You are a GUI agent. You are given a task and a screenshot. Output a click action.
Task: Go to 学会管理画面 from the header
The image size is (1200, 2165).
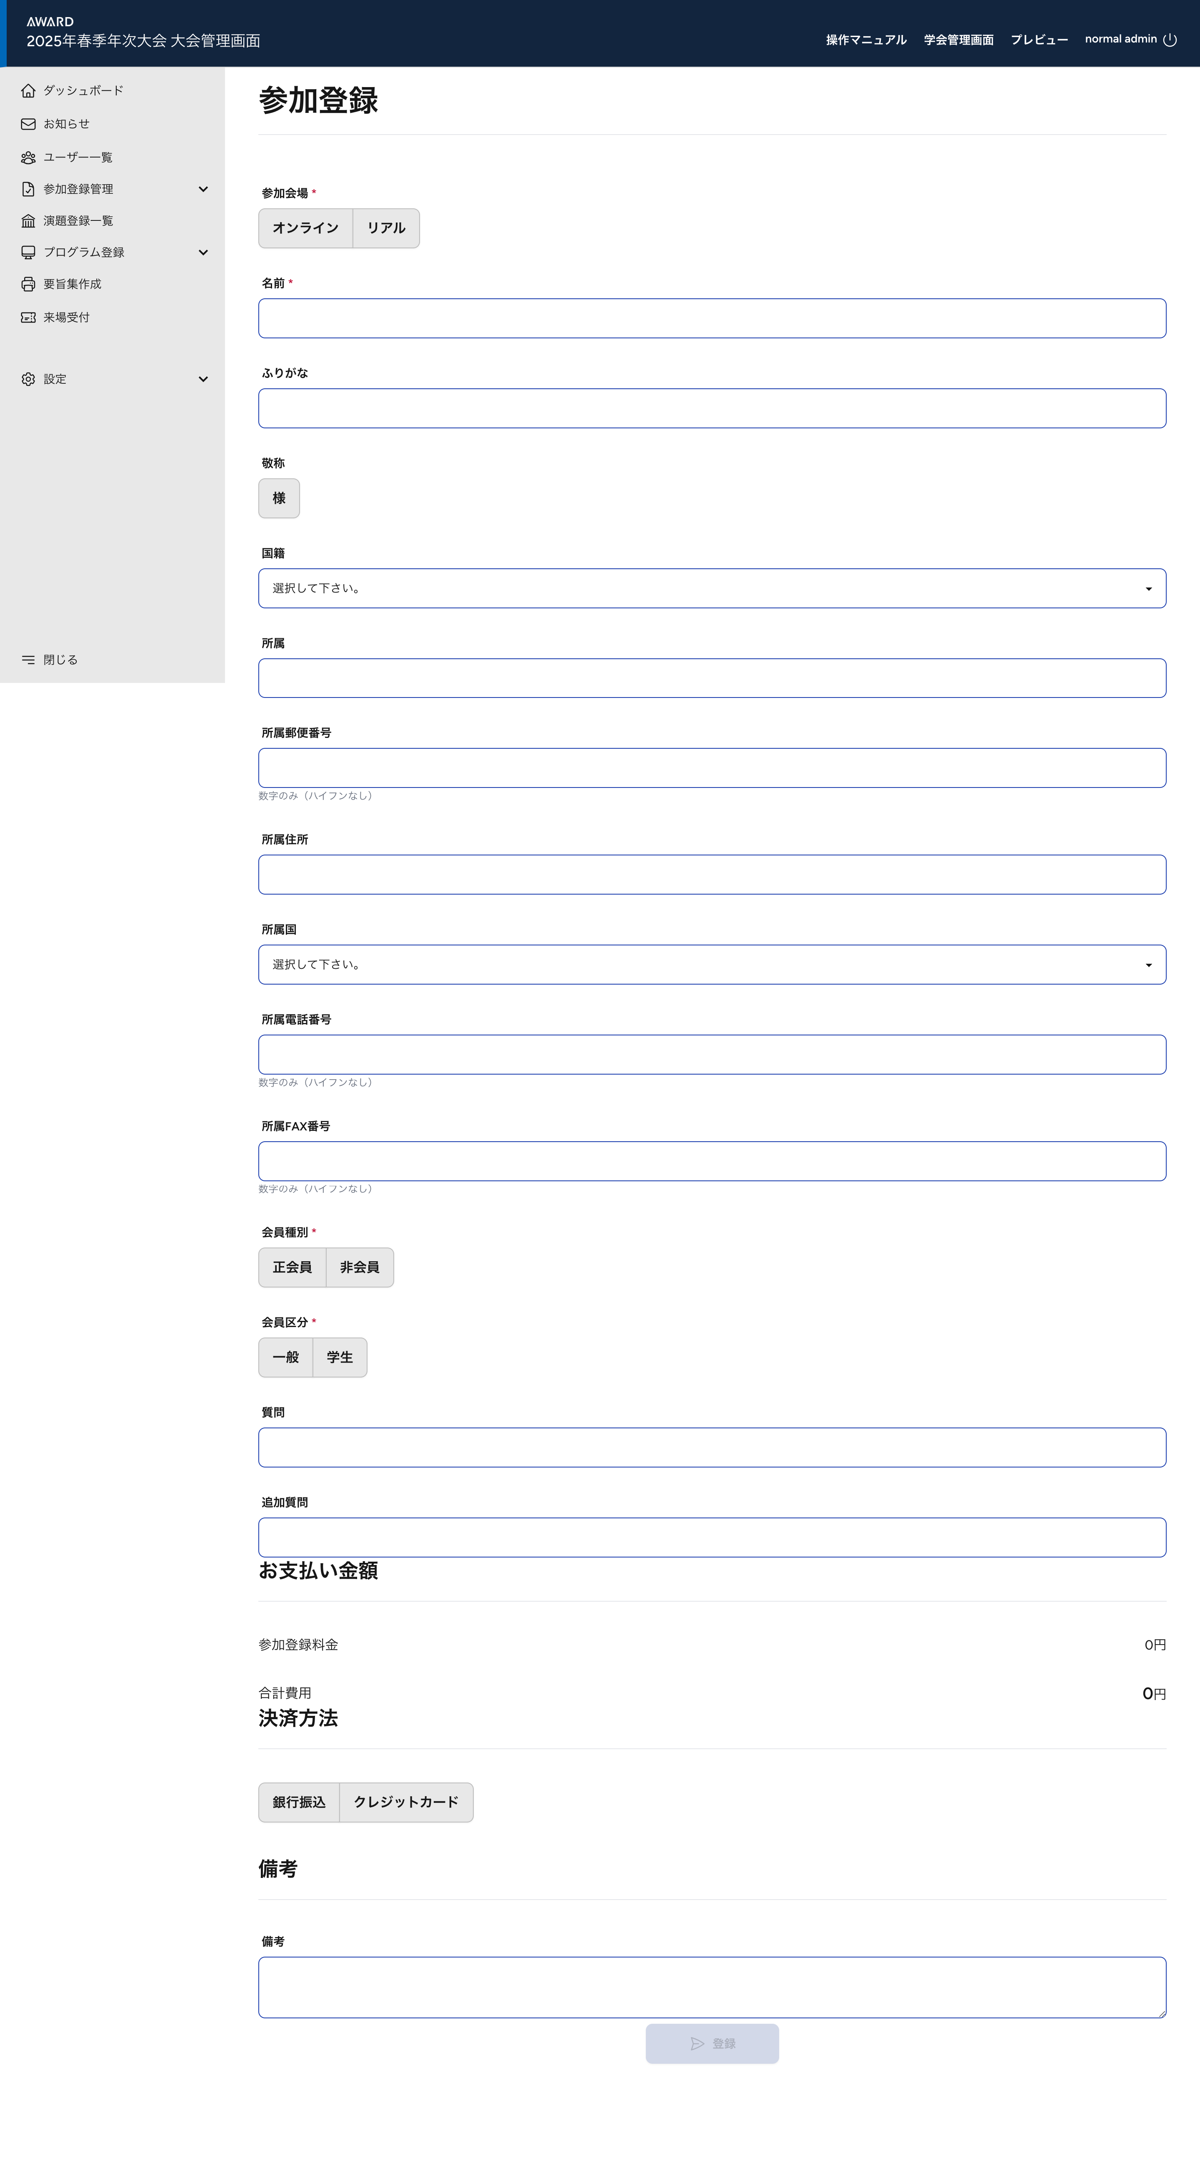(958, 40)
